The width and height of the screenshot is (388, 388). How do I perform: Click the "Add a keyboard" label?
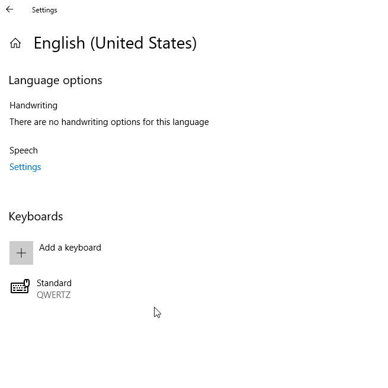pos(70,248)
